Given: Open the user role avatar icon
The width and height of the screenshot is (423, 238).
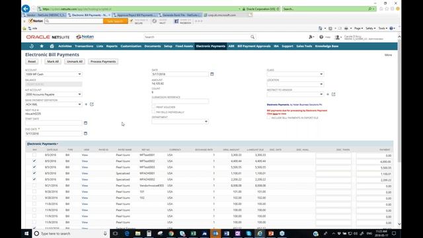Looking at the screenshot, I should [337, 37].
